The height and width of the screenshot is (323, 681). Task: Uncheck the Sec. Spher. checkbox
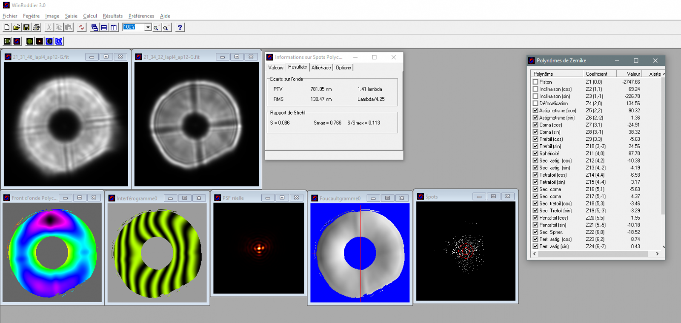[535, 232]
